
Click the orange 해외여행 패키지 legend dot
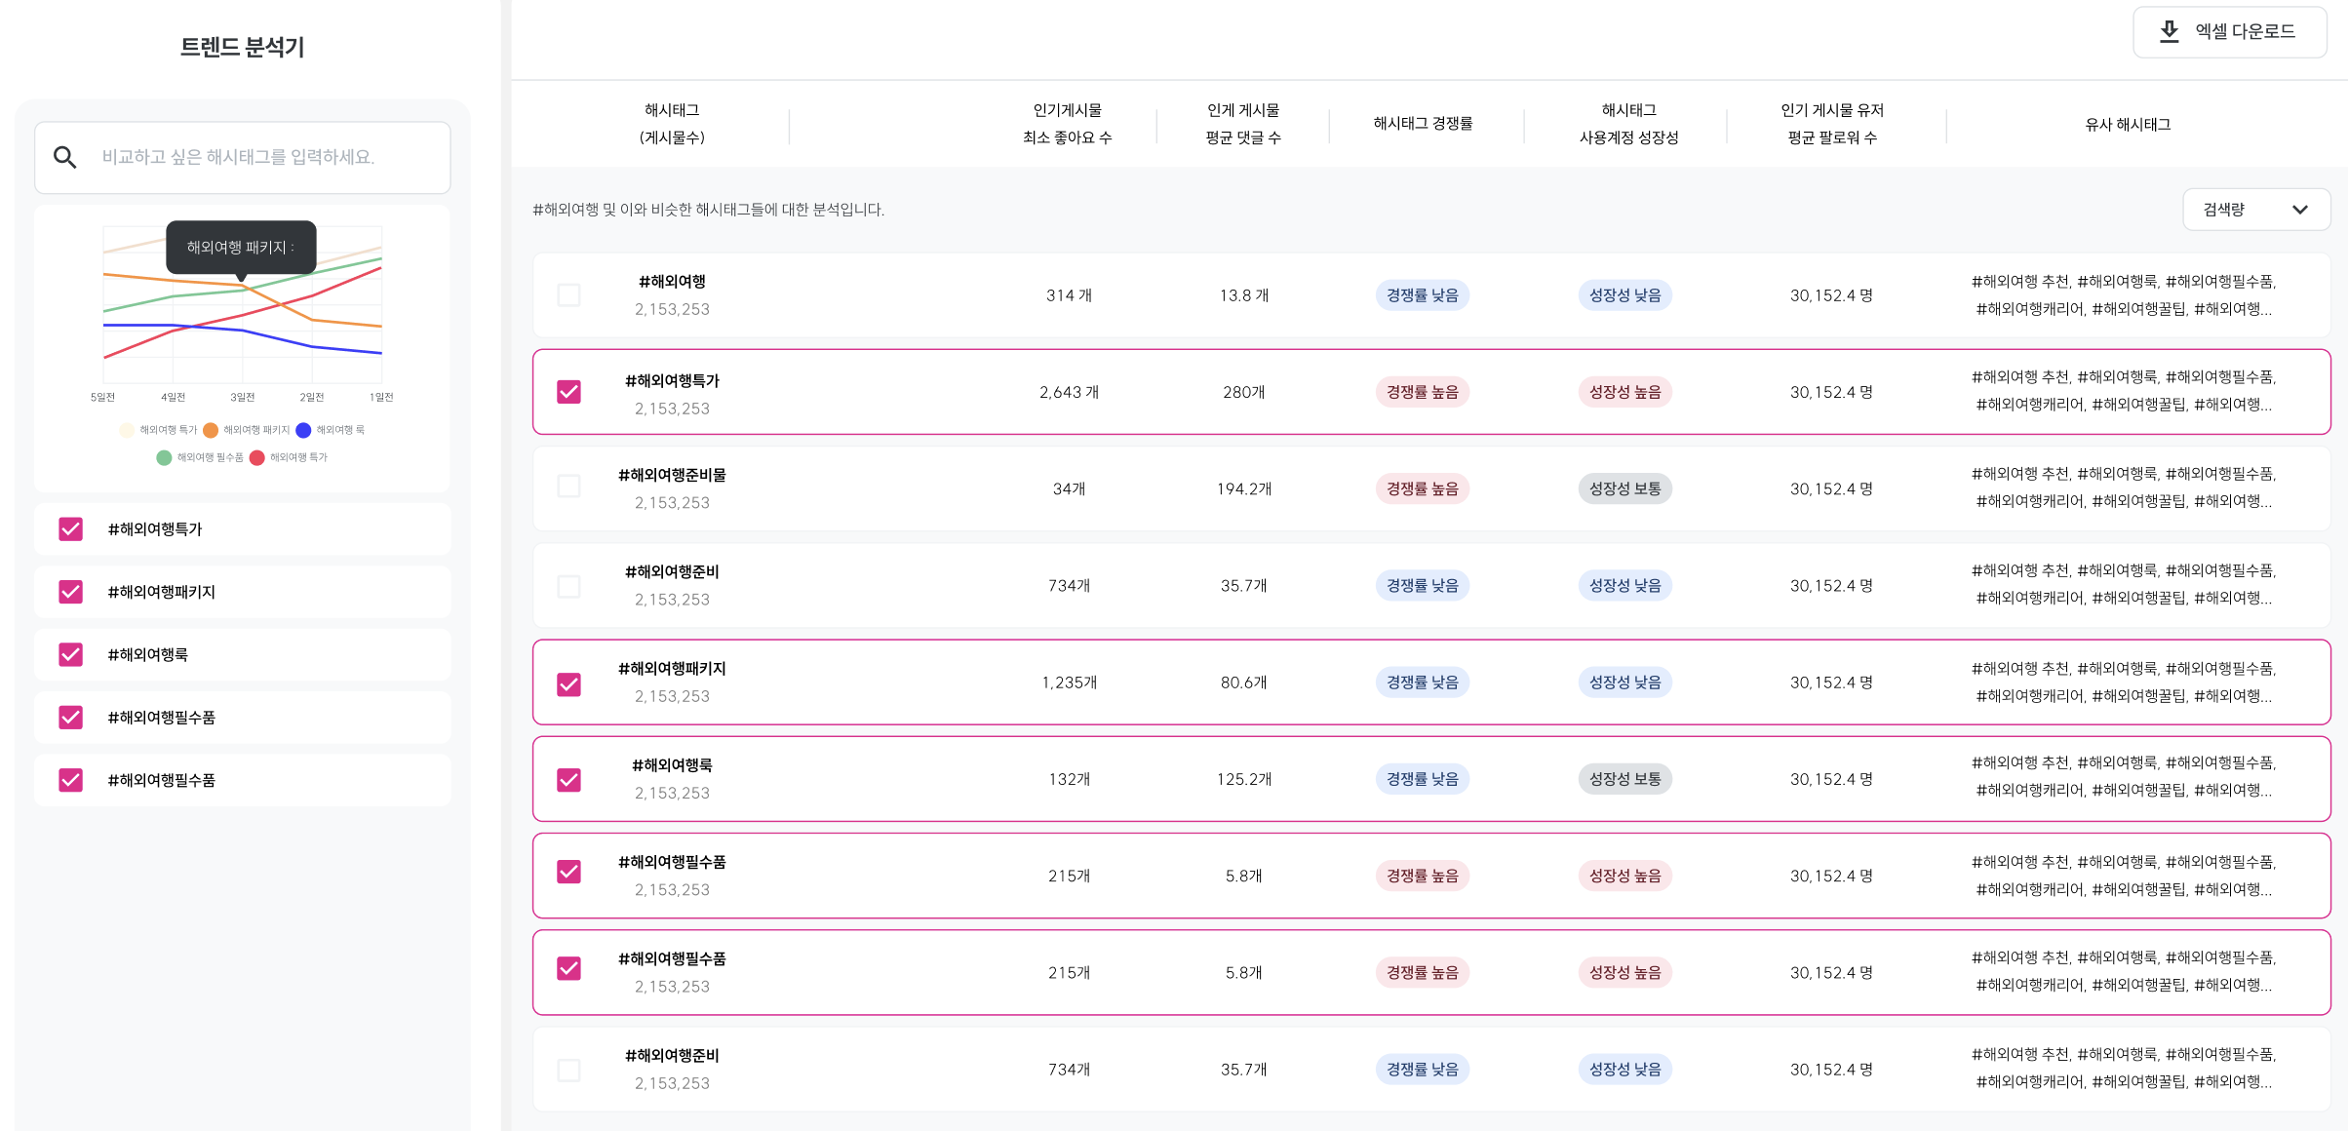point(211,430)
